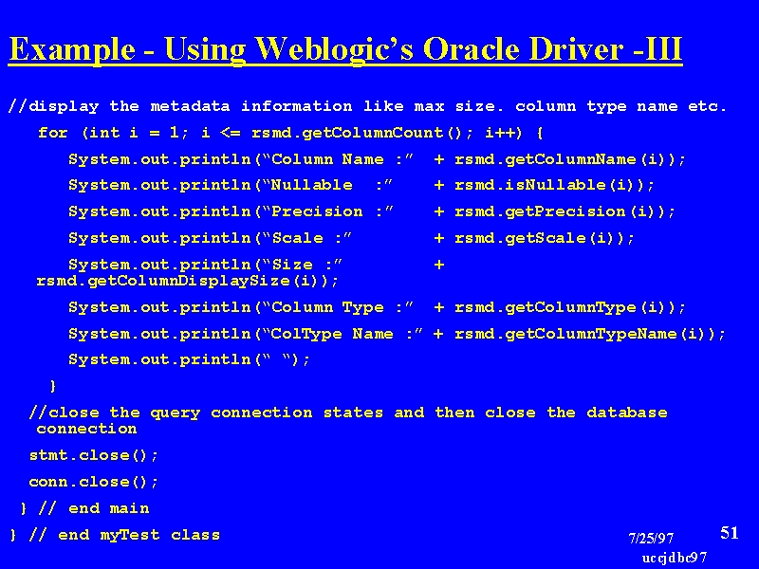Click the footer text 'ucqjdbc97'
759x569 pixels.
[x=675, y=558]
